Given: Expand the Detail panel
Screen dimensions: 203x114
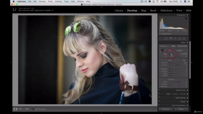Looking at the screenshot, I should point(187,102).
